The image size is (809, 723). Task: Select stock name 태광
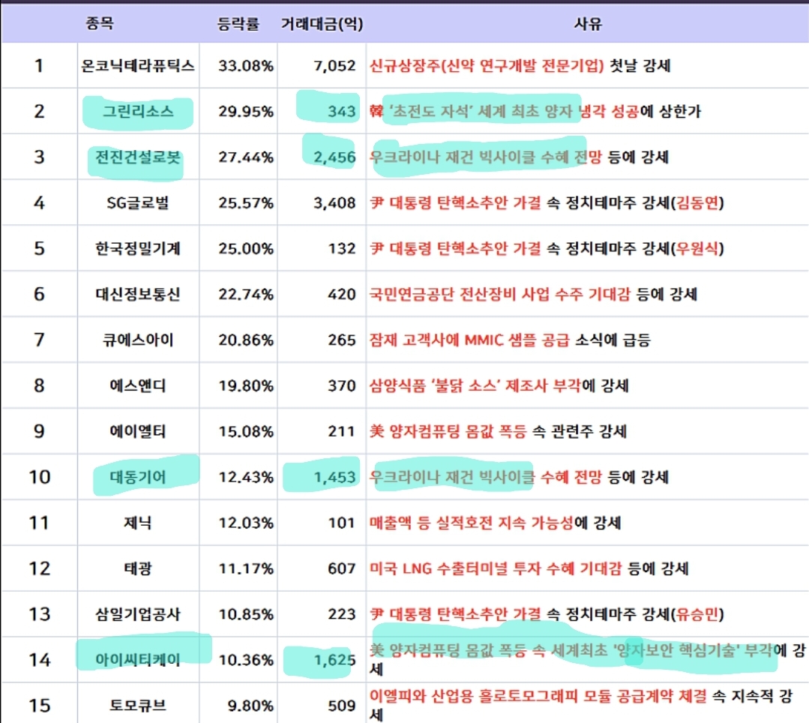coord(138,568)
